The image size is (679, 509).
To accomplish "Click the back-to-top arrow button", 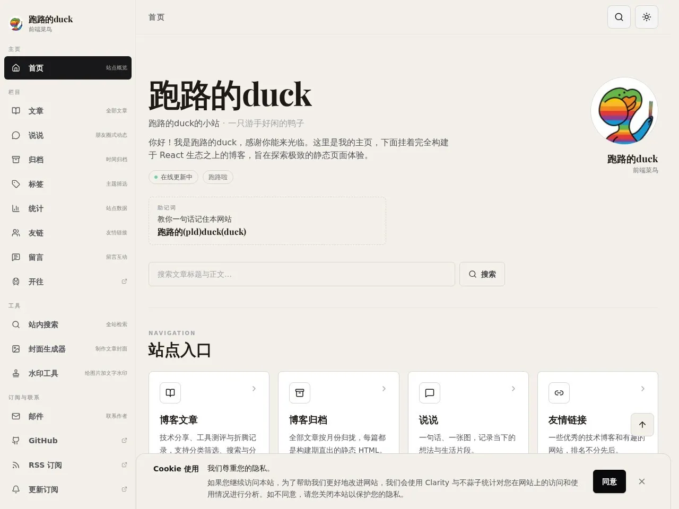I will click(x=642, y=425).
